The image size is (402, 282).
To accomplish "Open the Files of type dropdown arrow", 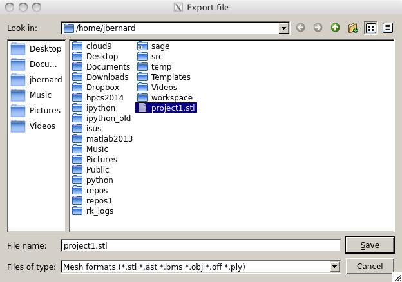I will (x=334, y=267).
